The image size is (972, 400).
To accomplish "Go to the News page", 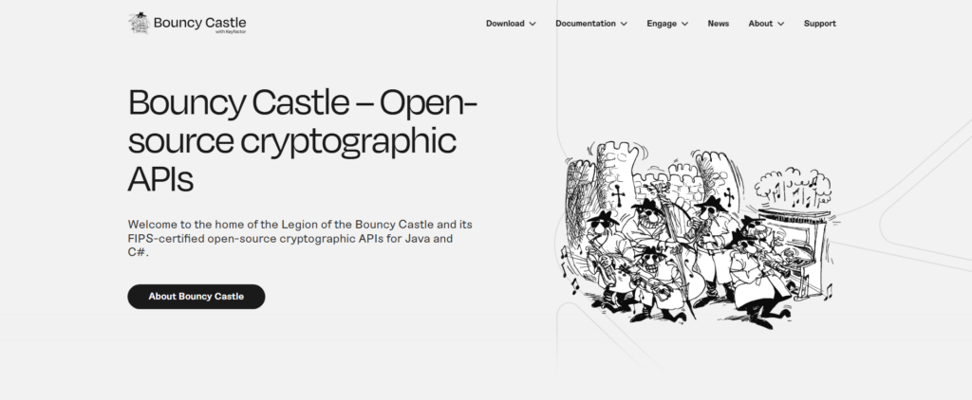I will coord(719,24).
